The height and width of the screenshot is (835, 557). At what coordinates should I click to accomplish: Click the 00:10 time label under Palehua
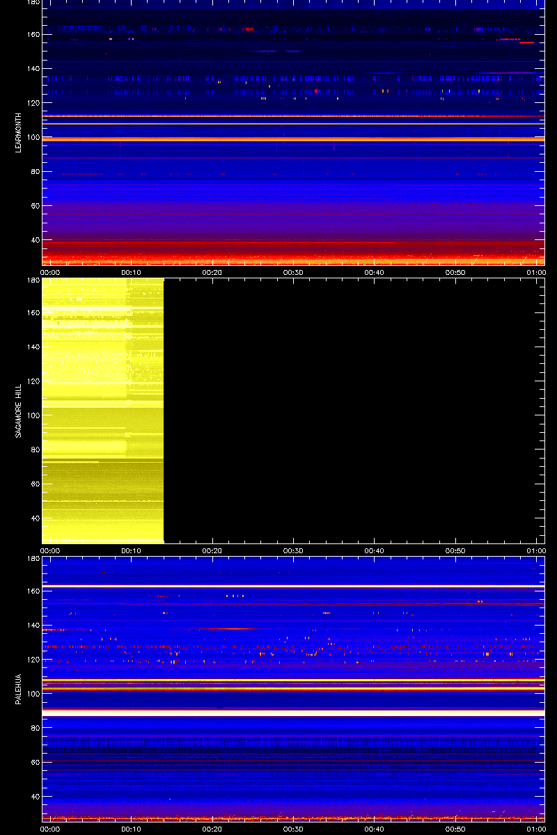[131, 829]
